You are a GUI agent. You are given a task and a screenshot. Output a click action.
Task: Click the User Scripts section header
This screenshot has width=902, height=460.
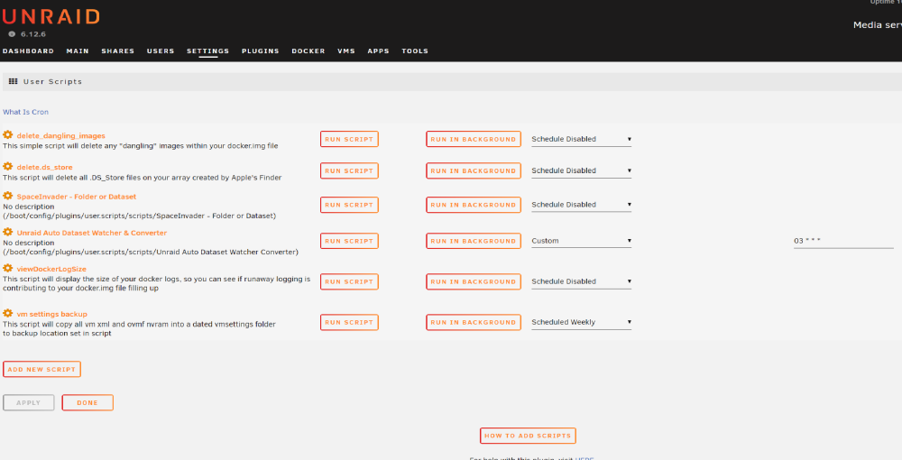pyautogui.click(x=452, y=82)
